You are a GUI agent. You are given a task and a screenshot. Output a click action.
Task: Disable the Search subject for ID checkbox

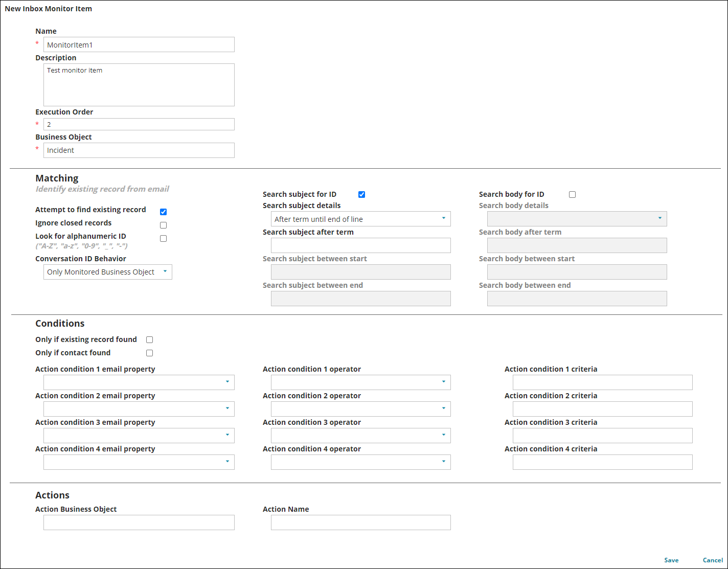pos(361,194)
